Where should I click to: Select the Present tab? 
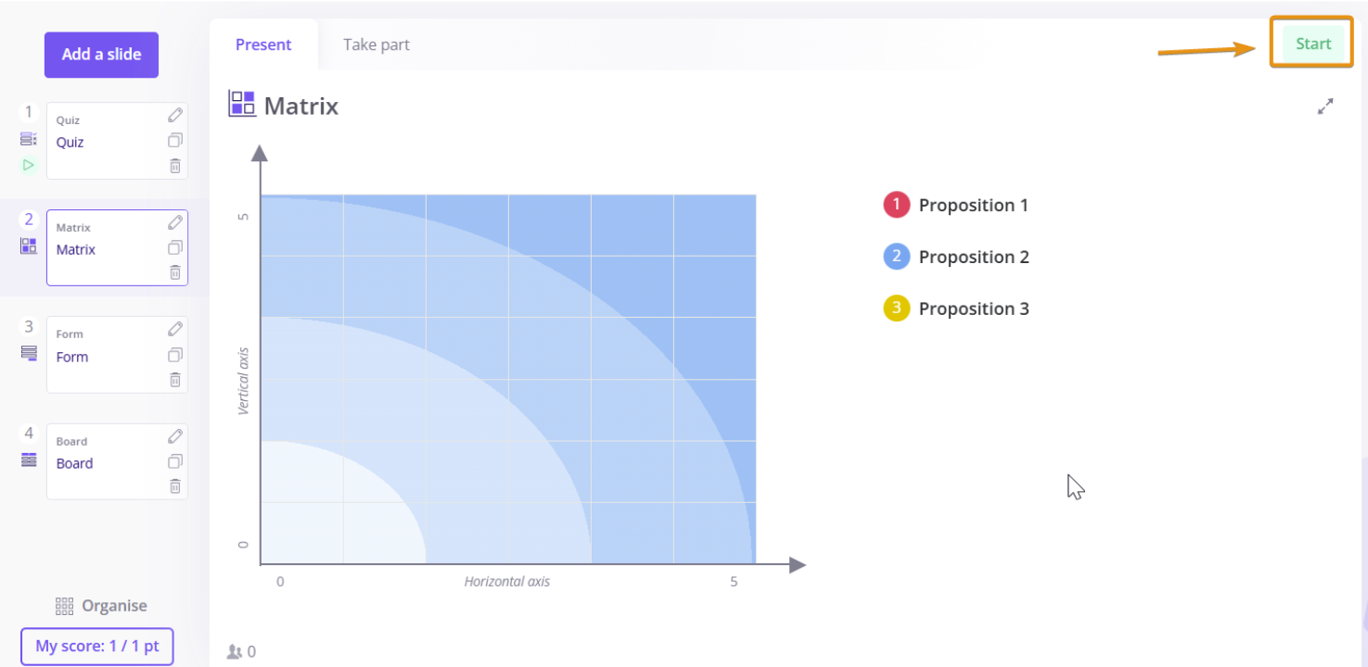[263, 44]
